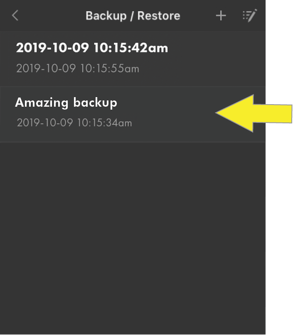Tap the Backup / Restore header title

[x=133, y=16]
